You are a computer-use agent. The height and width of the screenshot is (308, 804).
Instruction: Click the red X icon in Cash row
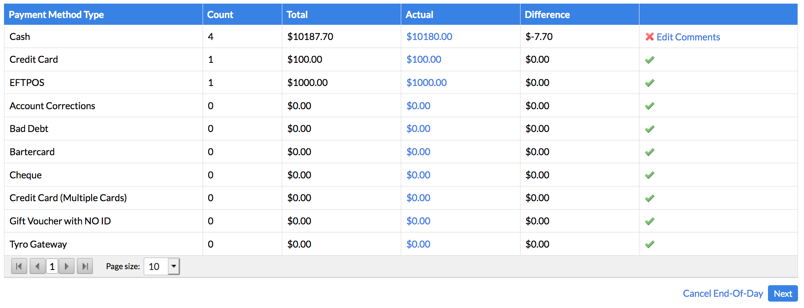[649, 37]
